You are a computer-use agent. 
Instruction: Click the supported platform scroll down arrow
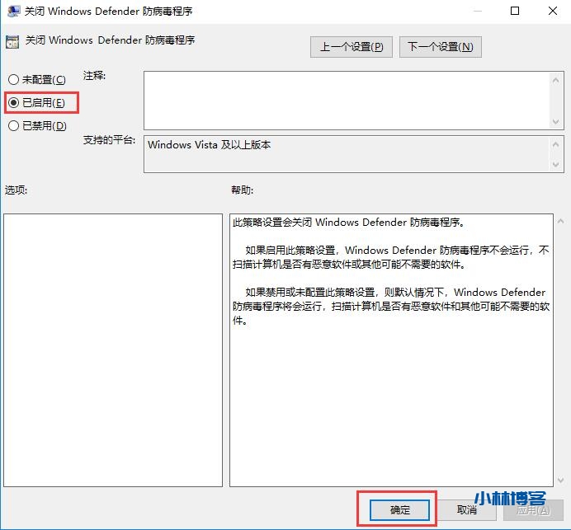(x=557, y=165)
